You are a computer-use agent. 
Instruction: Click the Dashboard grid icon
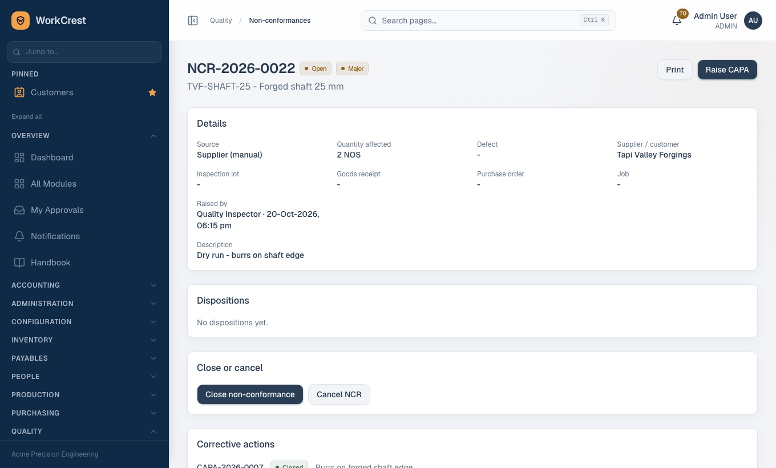(19, 158)
